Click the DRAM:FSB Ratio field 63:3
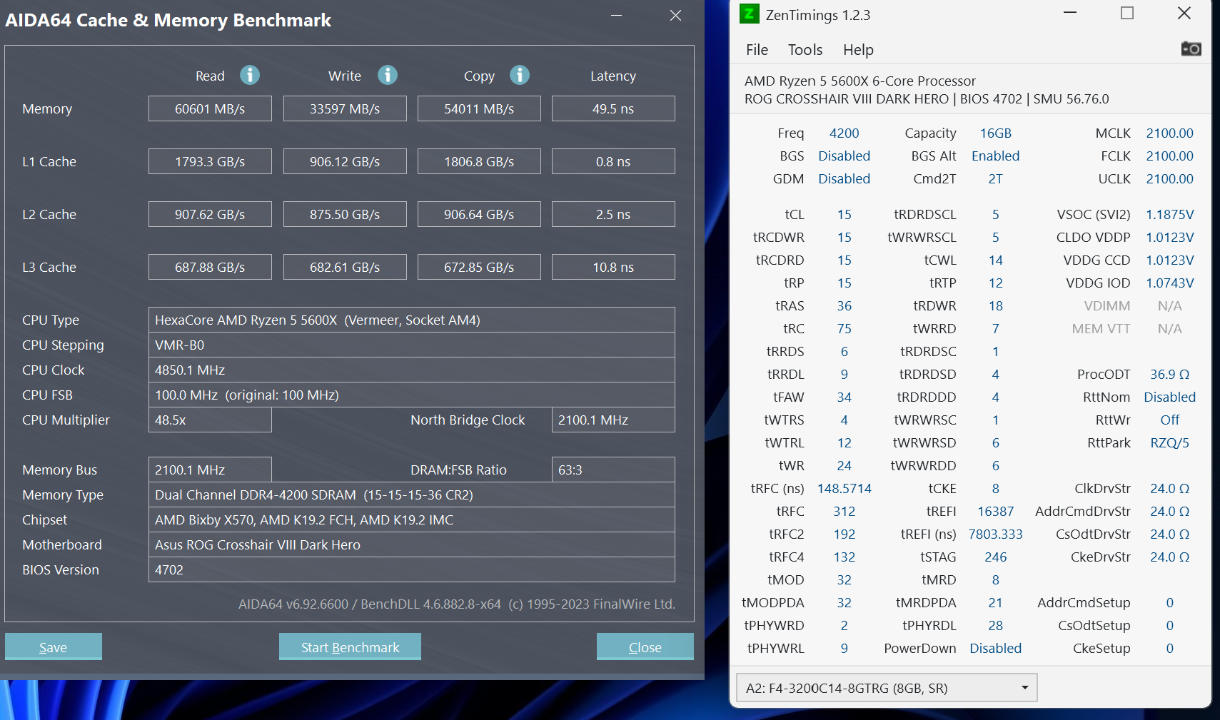The width and height of the screenshot is (1220, 720). [x=613, y=470]
